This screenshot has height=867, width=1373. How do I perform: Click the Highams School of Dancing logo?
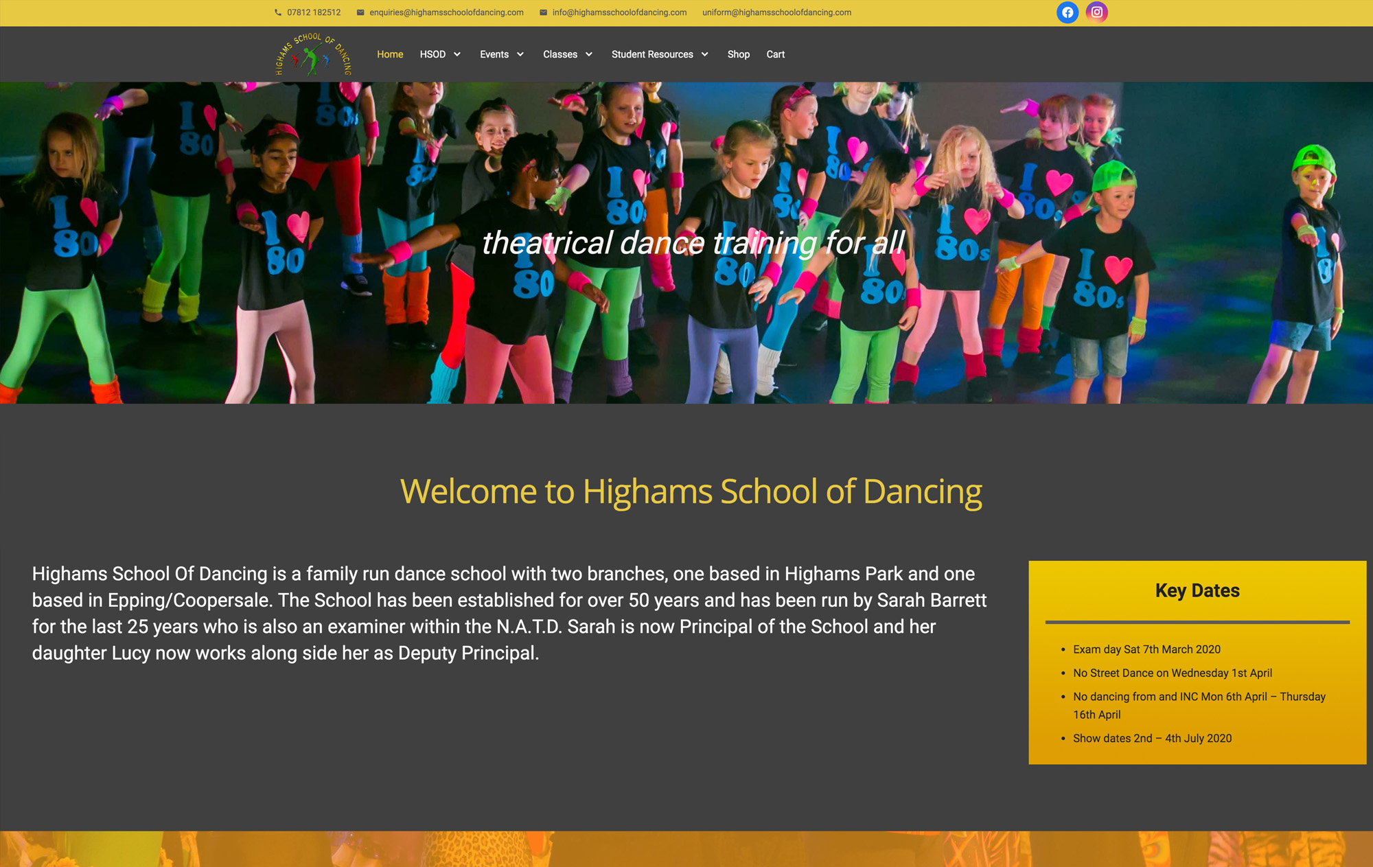point(313,54)
